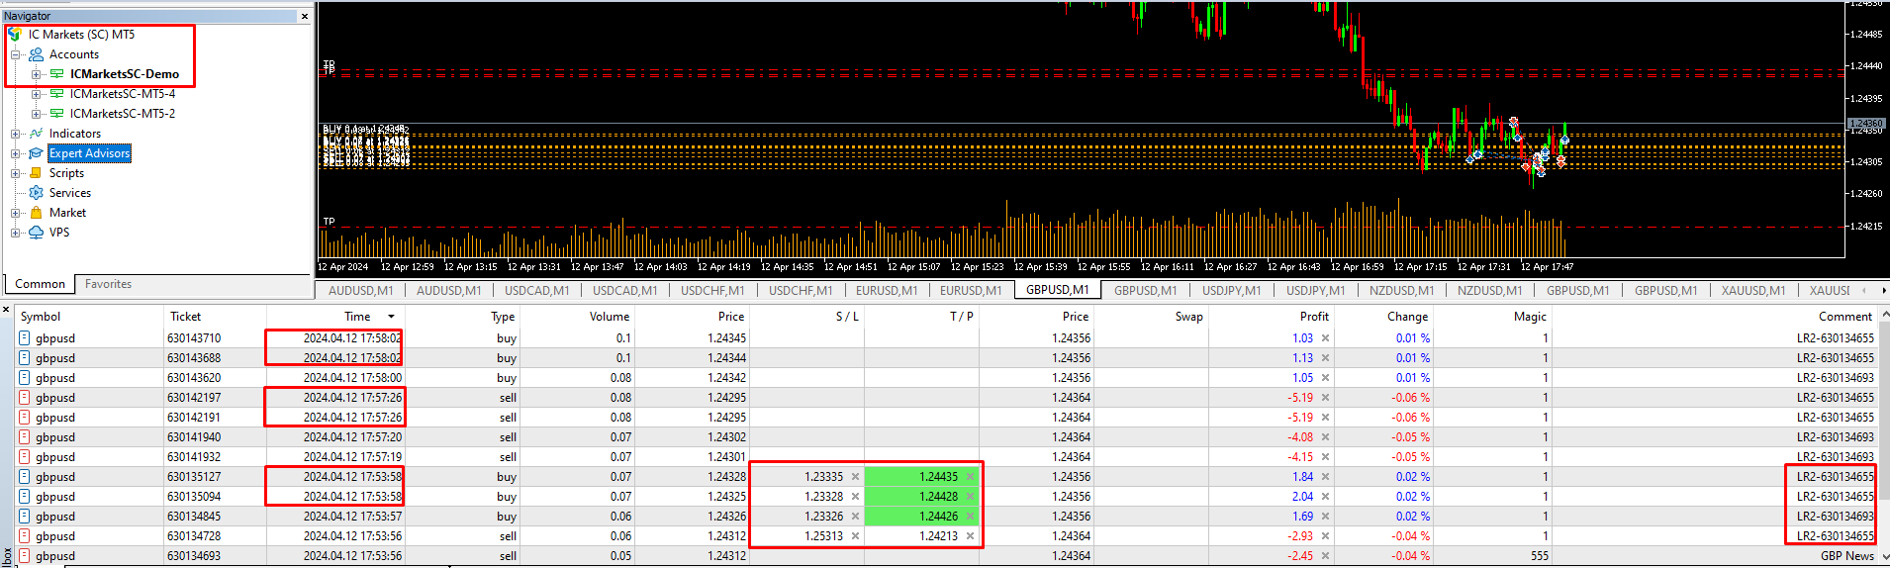Select ICMarketsSC-Demo account in Navigator

point(125,74)
